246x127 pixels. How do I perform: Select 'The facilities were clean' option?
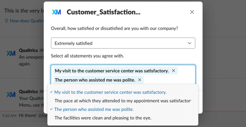coord(103,118)
